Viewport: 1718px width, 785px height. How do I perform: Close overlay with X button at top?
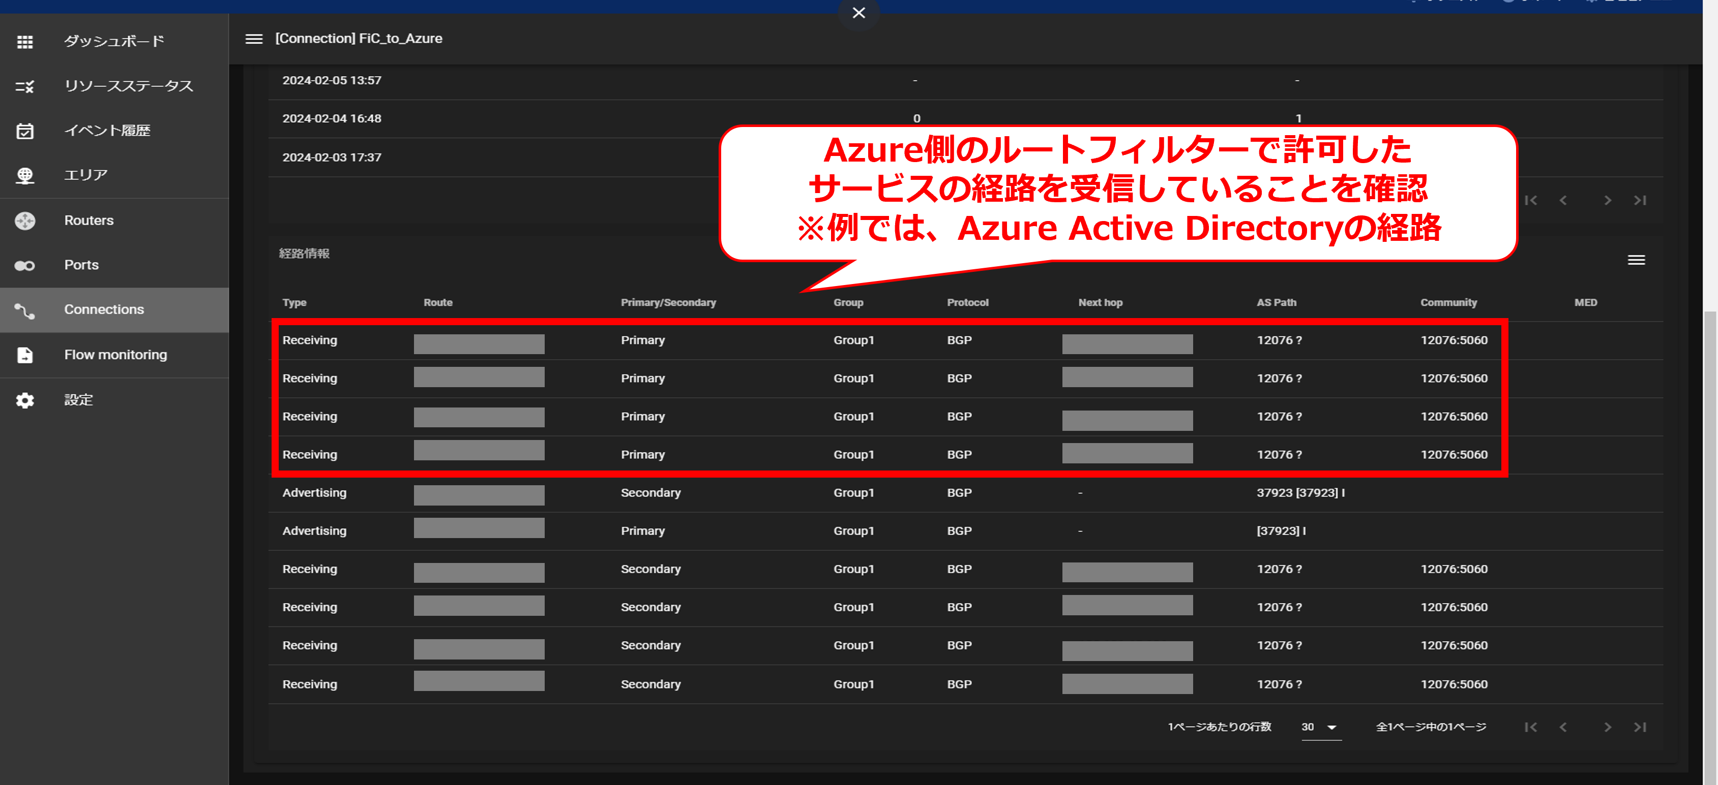point(858,13)
